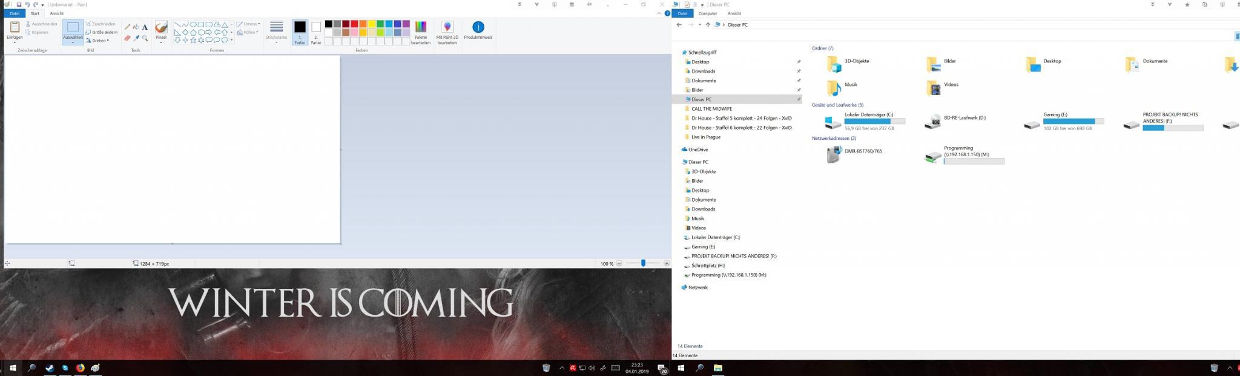Click Größe ändern in Paint
The height and width of the screenshot is (376, 1240).
[102, 32]
